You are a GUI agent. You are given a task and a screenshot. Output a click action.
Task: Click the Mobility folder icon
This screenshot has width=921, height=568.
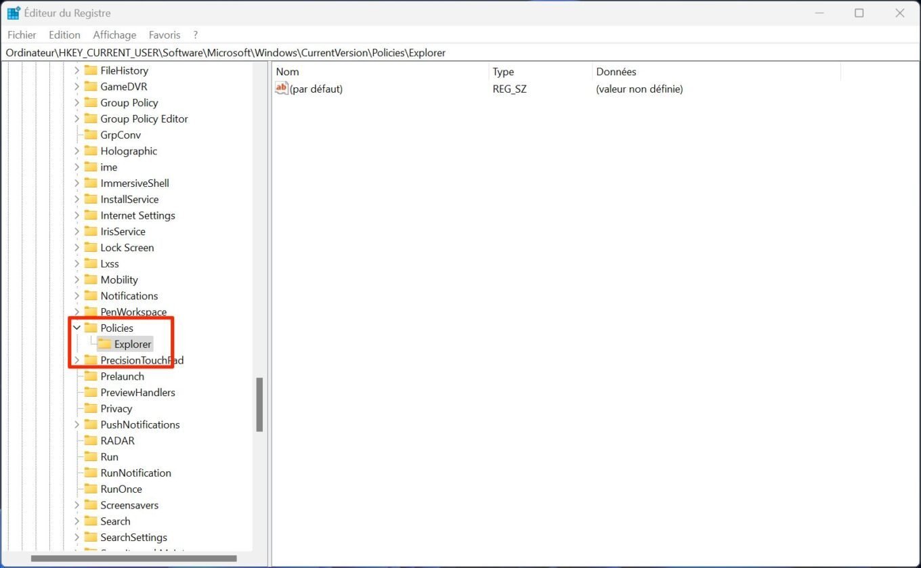[91, 280]
